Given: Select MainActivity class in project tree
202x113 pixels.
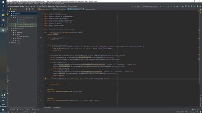Looking at the screenshot, I should 22,22.
